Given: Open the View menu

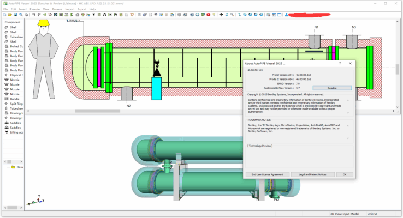Looking at the screenshot, I should (46, 9).
